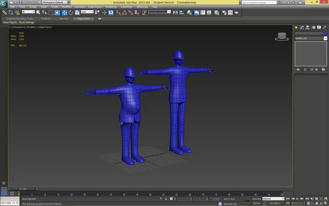Open the Modifiers menu
Viewport: 329px width, 206px height.
pos(67,7)
